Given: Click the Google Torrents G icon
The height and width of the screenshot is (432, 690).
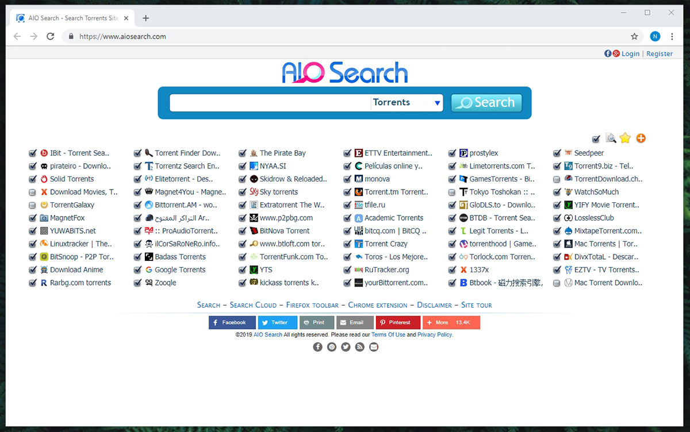Looking at the screenshot, I should 149,270.
